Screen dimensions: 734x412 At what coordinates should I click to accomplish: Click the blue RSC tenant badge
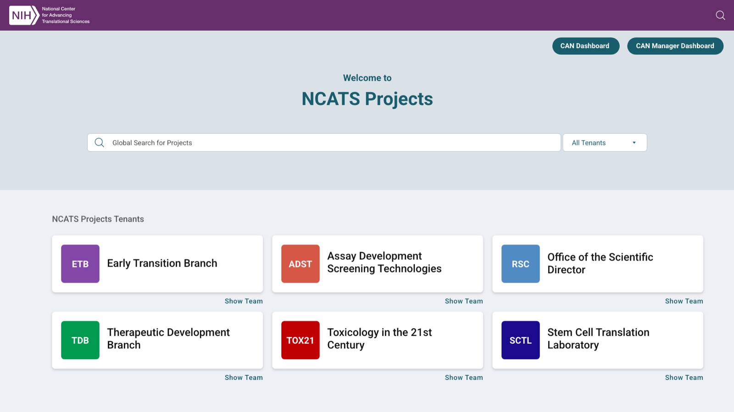click(x=521, y=264)
